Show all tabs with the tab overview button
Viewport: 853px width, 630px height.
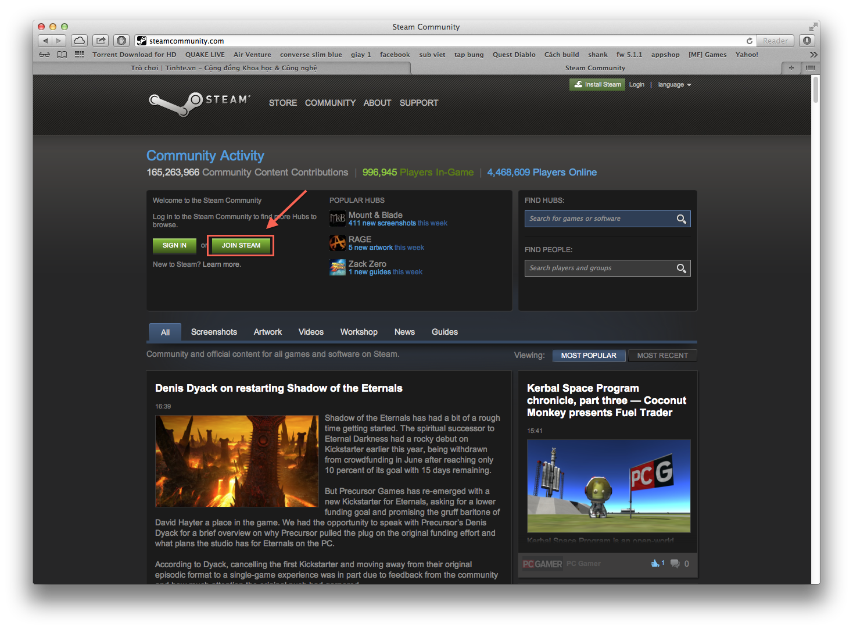811,68
